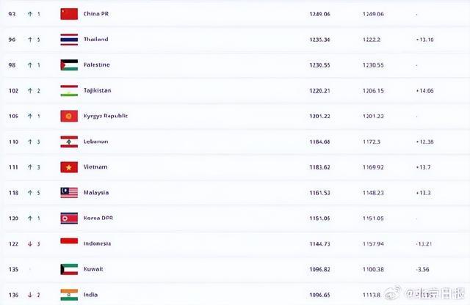470x305 pixels.
Task: Open the Vietnam team link
Action: point(95,167)
